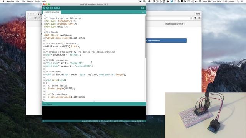Click the board info text in status bar
This screenshot has width=246, height=138.
pos(113,121)
